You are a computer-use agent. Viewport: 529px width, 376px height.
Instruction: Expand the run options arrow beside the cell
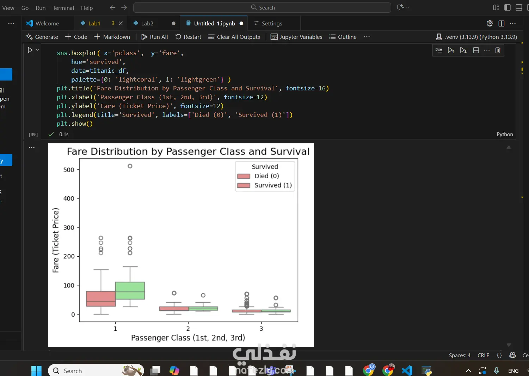pos(37,50)
